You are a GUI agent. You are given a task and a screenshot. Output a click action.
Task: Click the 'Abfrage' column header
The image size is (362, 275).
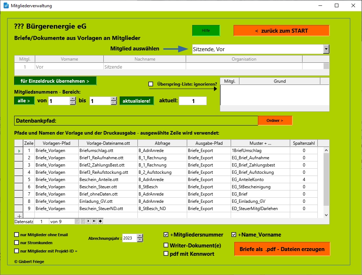click(162, 143)
